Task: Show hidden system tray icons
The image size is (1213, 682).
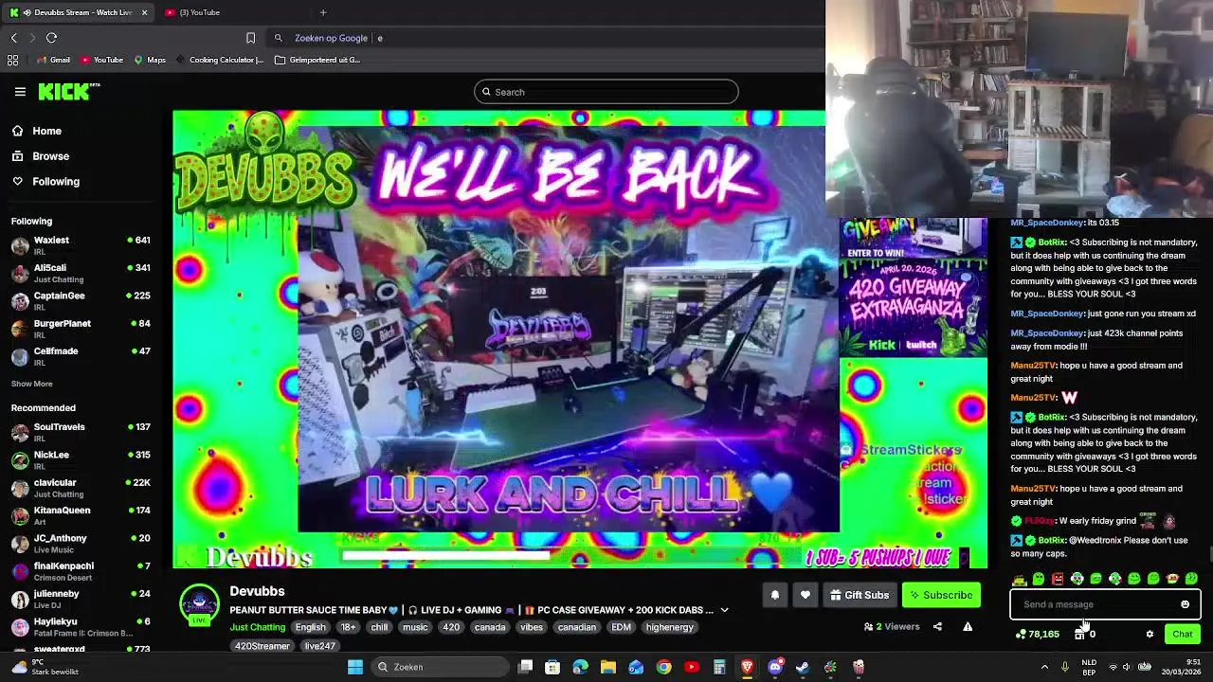Action: pyautogui.click(x=1044, y=667)
